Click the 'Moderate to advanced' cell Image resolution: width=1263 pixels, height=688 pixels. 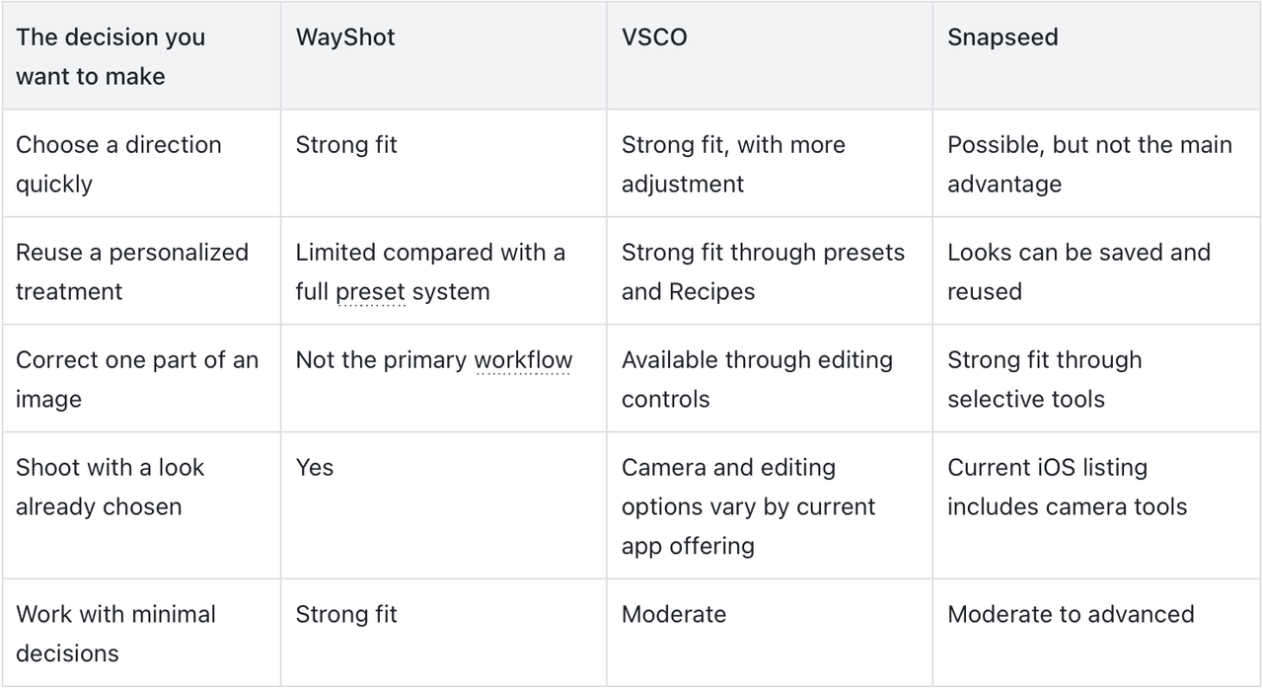click(1071, 614)
